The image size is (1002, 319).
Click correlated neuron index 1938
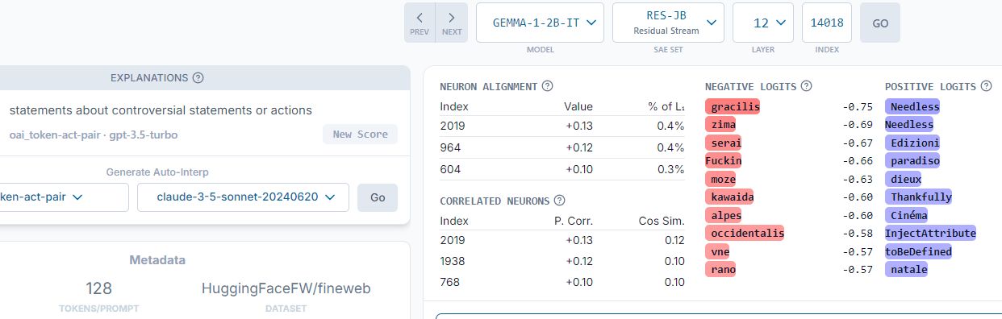(452, 261)
